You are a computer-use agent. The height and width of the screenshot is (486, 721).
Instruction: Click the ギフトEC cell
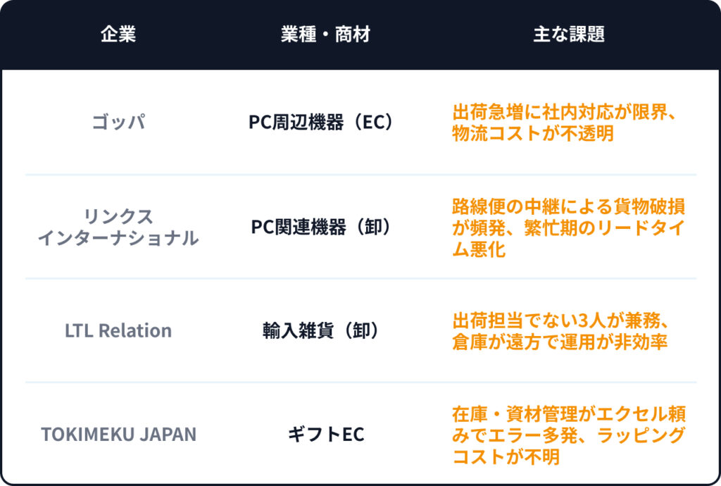pyautogui.click(x=325, y=434)
